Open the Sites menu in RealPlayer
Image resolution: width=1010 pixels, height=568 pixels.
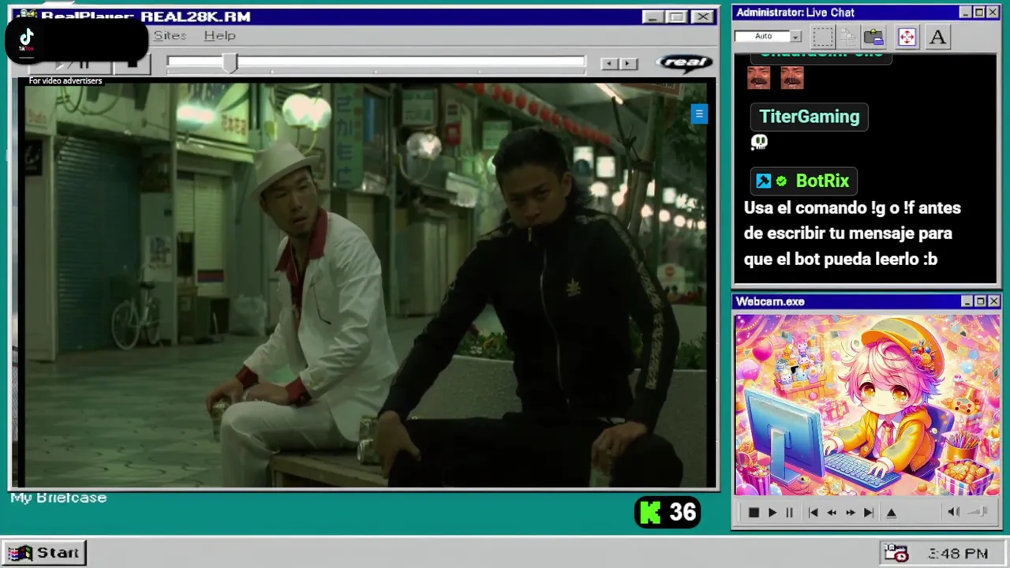point(170,35)
